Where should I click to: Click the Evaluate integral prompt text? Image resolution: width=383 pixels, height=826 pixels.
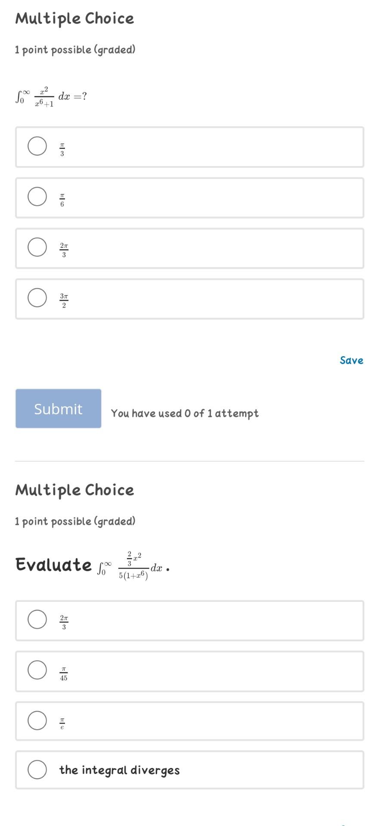click(90, 566)
